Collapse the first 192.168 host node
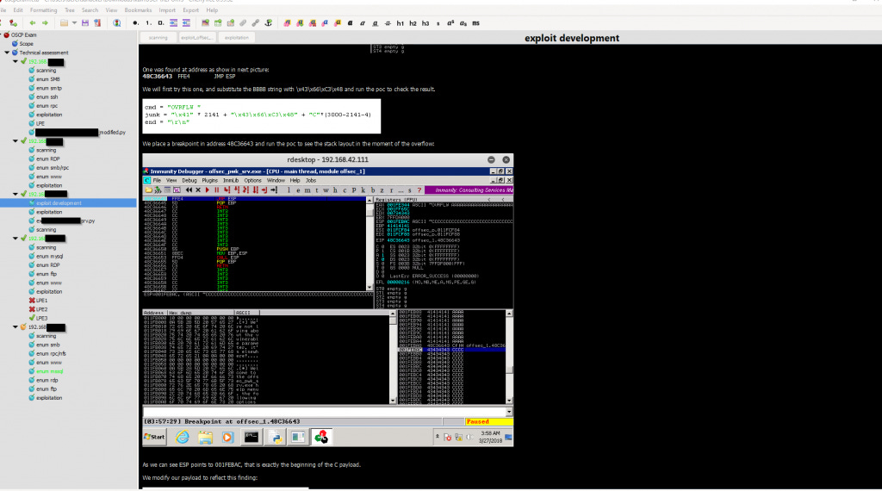 (16, 61)
